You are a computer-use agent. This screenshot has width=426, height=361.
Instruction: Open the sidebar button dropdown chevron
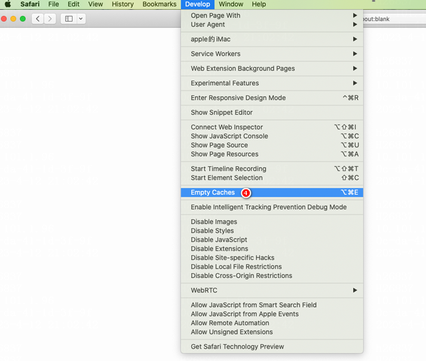81,19
